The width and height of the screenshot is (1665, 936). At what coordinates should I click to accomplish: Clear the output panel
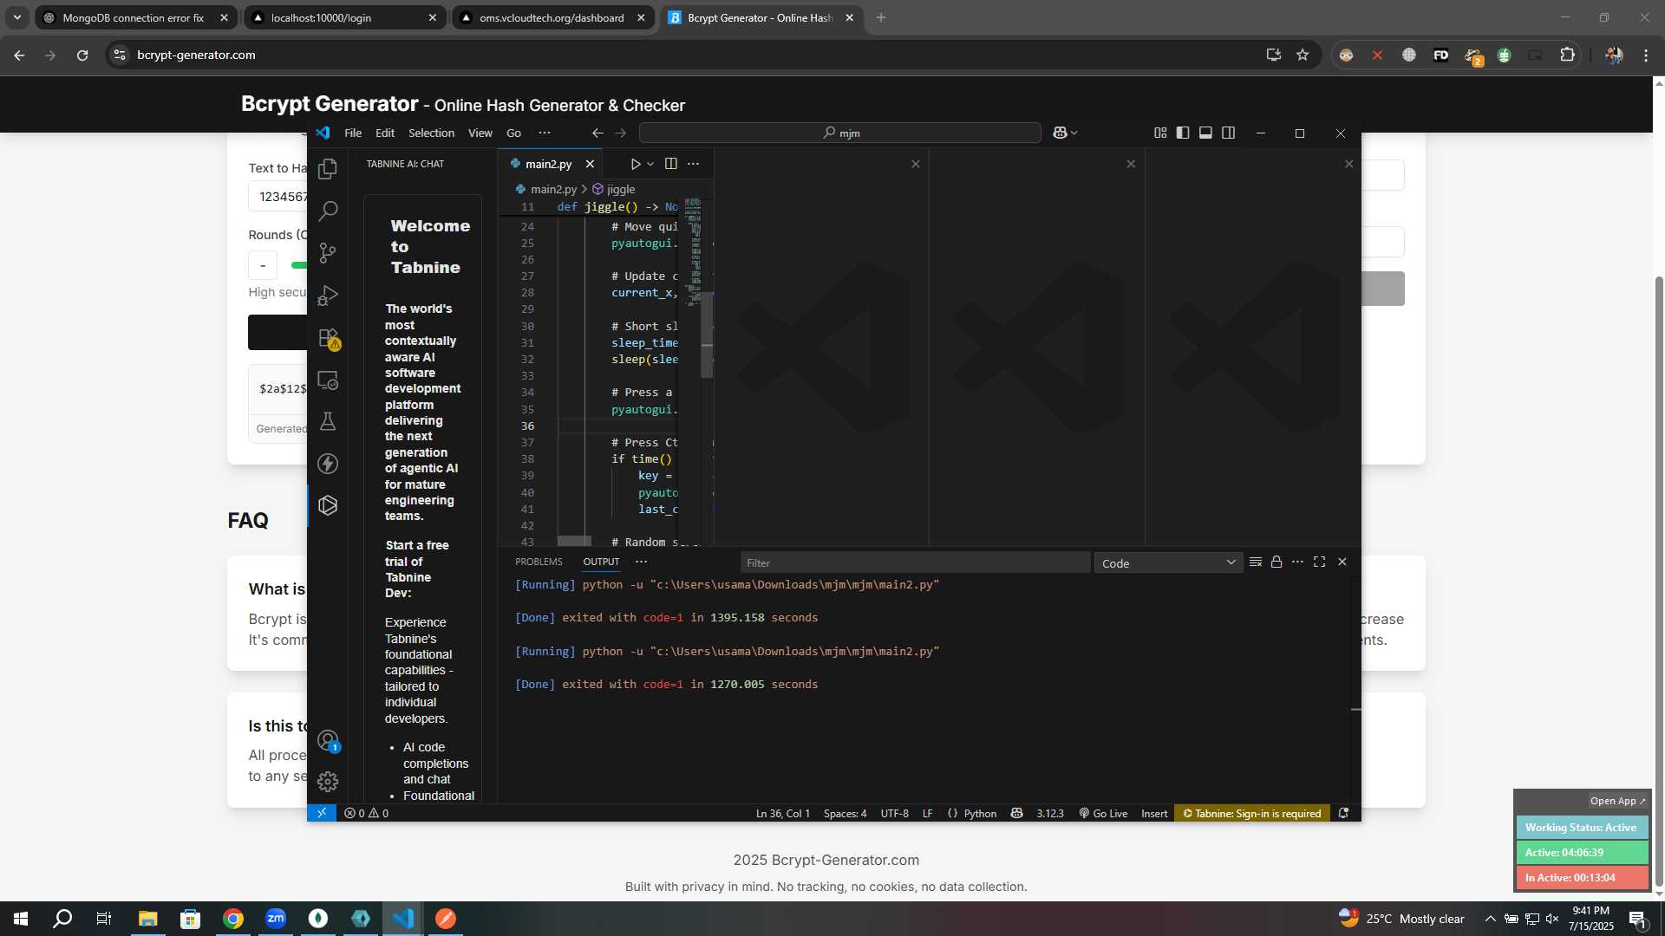click(1255, 562)
